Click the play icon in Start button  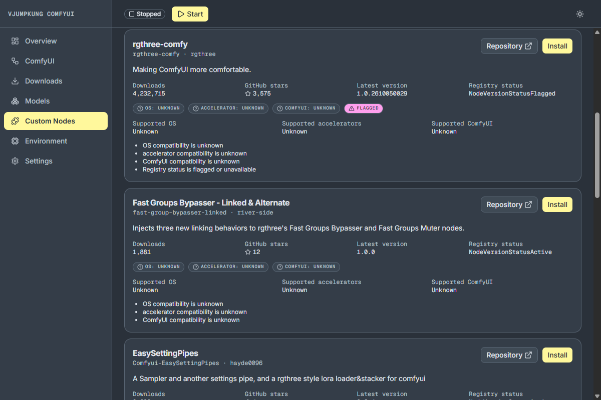(181, 14)
